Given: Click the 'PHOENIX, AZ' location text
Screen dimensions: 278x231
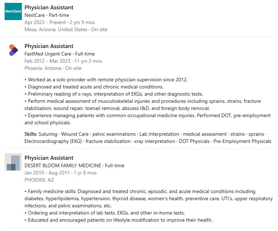Looking at the screenshot, I should pyautogui.click(x=39, y=180).
